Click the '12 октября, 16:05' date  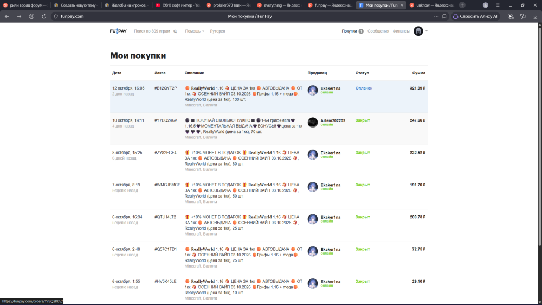click(128, 88)
